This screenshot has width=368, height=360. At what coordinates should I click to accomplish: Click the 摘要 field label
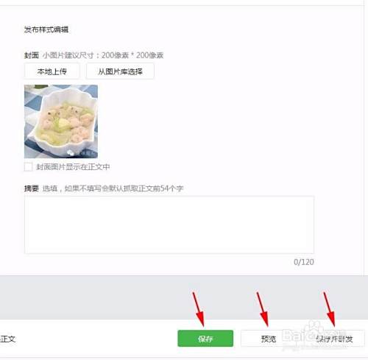click(x=32, y=188)
